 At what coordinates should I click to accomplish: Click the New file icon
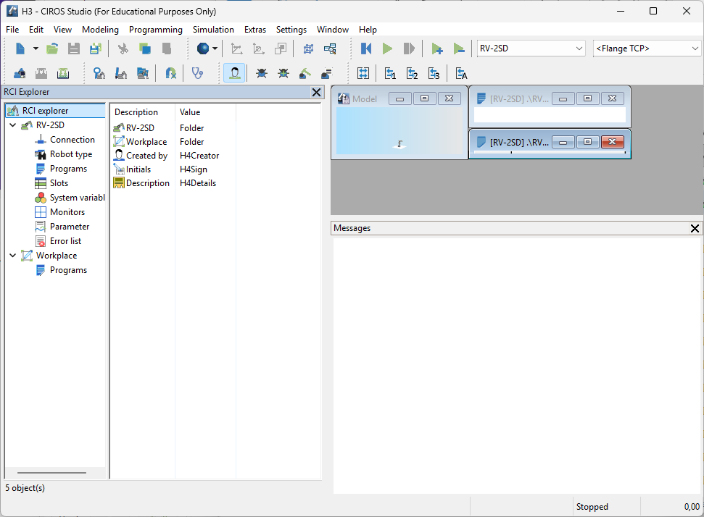tap(20, 49)
